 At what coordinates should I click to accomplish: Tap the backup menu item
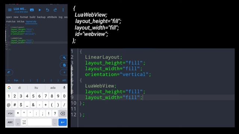tap(41, 17)
